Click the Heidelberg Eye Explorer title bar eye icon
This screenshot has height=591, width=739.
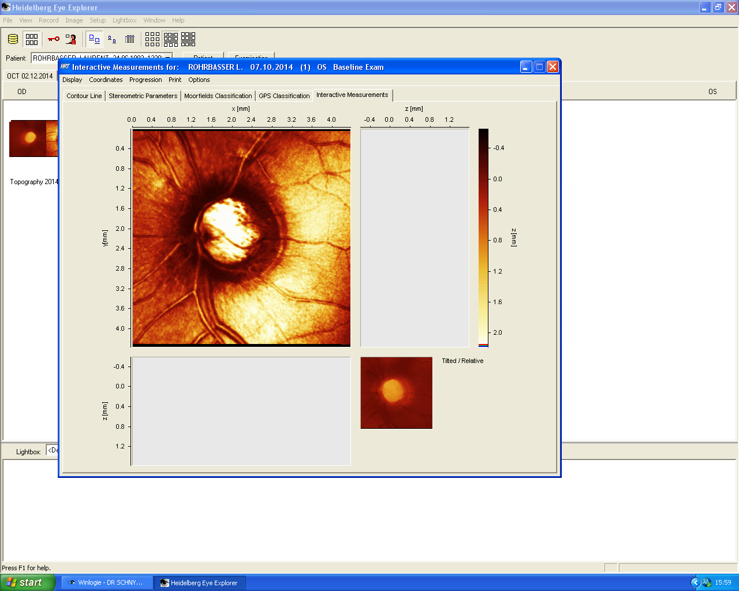[x=6, y=8]
